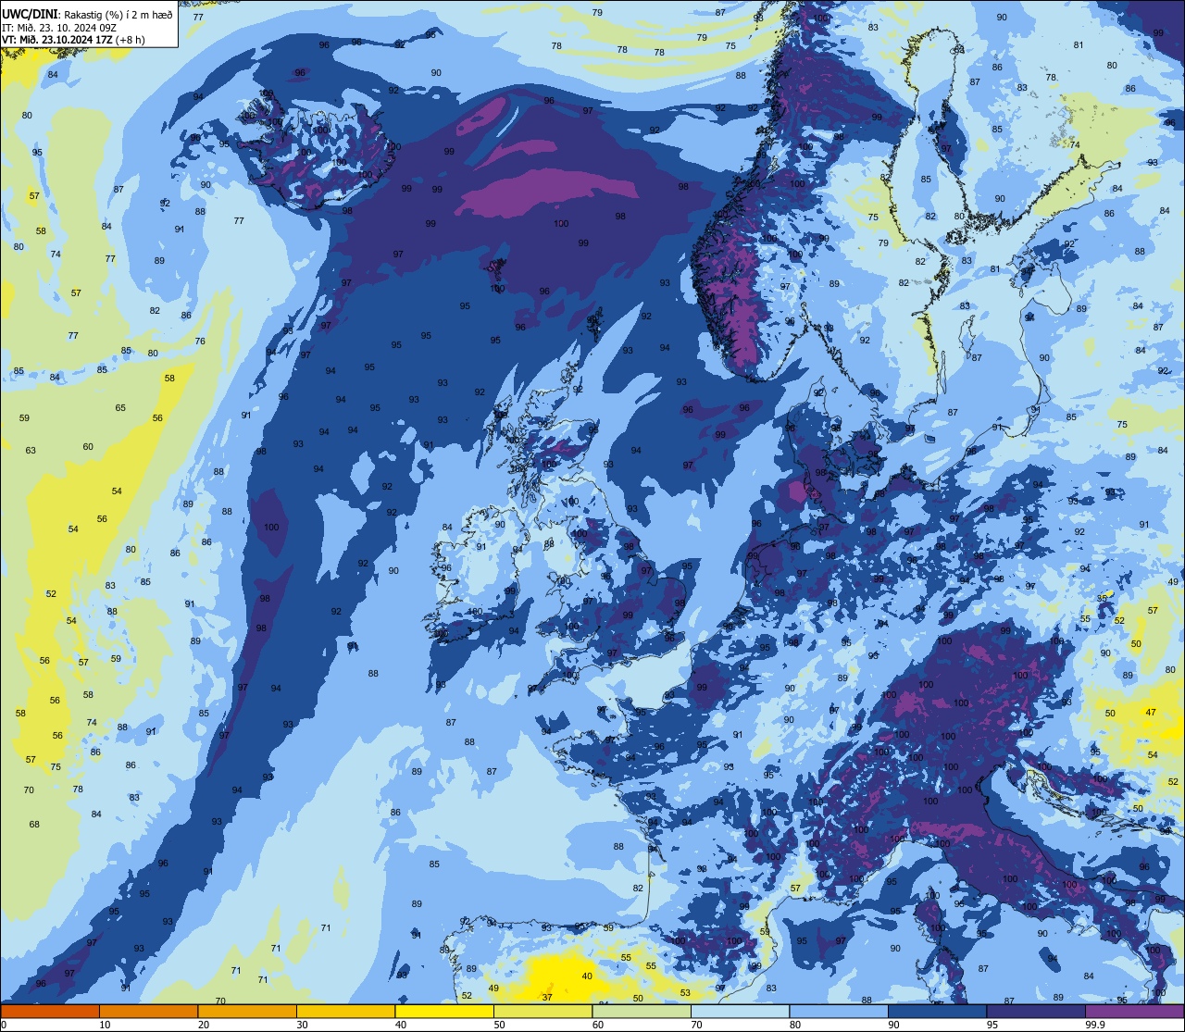Click the pale green 60–70 legend swatch

(642, 1012)
